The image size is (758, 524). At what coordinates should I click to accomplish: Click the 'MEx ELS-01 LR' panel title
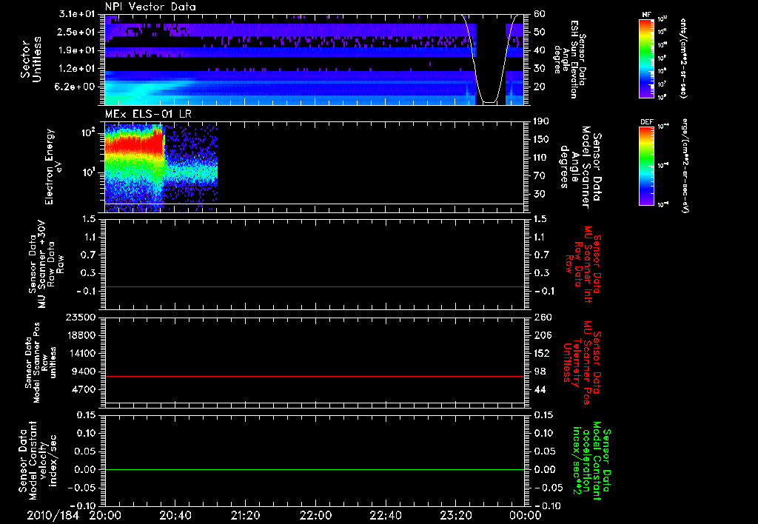[148, 115]
